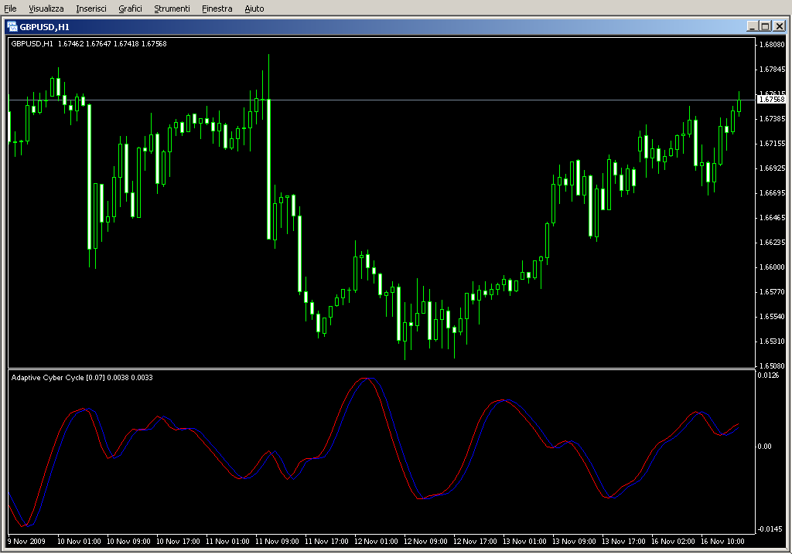Click the 16 Nov 10:00 time label

tap(723, 542)
